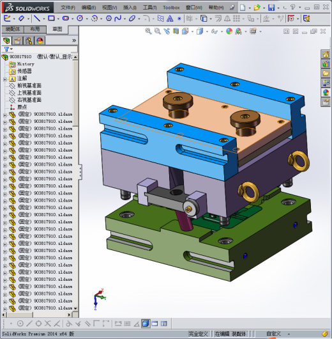Select the Corner Rectangle sketch tool
The width and height of the screenshot is (332, 339).
point(51,19)
